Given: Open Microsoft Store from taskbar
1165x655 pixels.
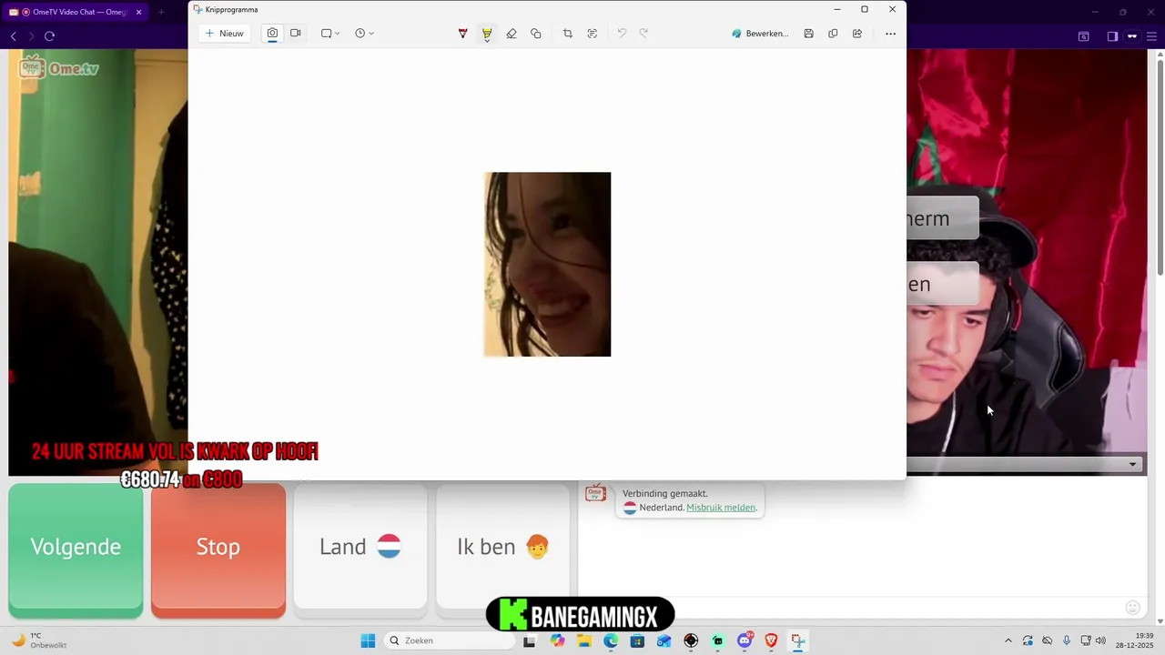Looking at the screenshot, I should tap(637, 640).
